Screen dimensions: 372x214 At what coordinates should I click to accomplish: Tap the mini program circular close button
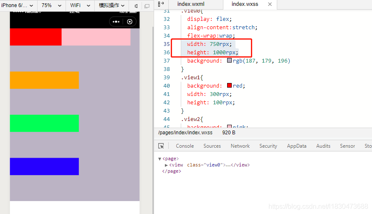[130, 22]
